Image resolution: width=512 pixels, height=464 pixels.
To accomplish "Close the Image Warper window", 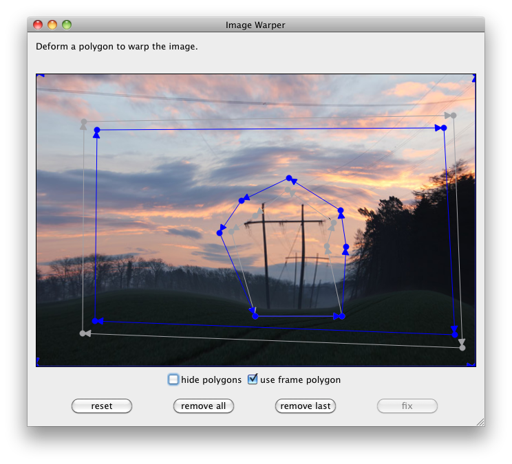I will (38, 25).
